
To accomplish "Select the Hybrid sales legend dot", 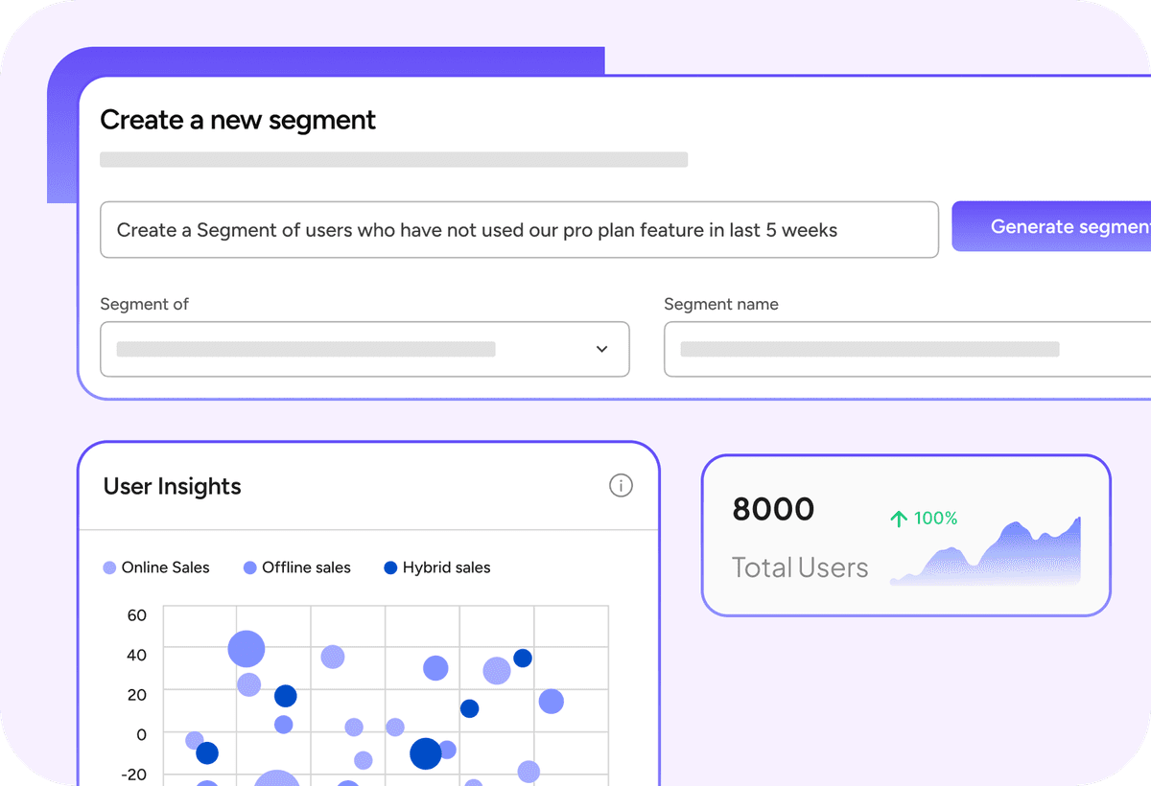I will pos(389,567).
